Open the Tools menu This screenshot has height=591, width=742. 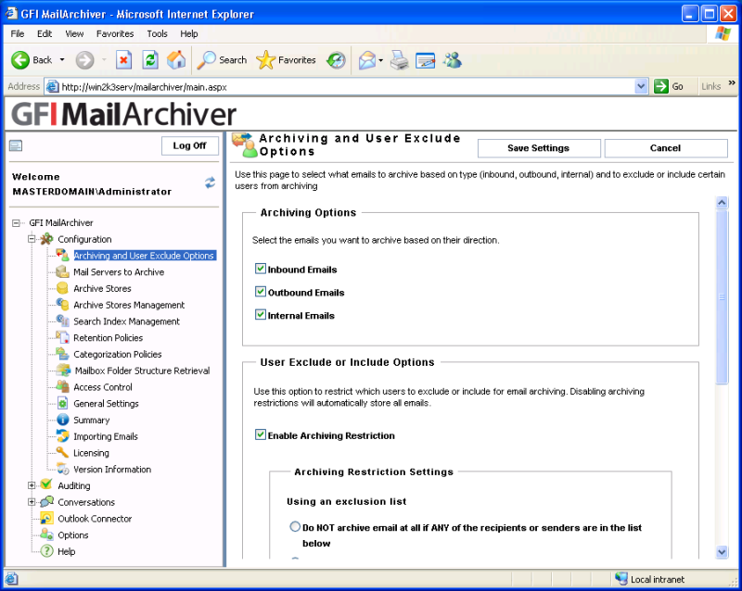tap(157, 33)
